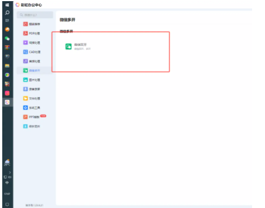Click the volume speaker tray icon
The width and height of the screenshot is (265, 208).
pyautogui.click(x=10, y=177)
